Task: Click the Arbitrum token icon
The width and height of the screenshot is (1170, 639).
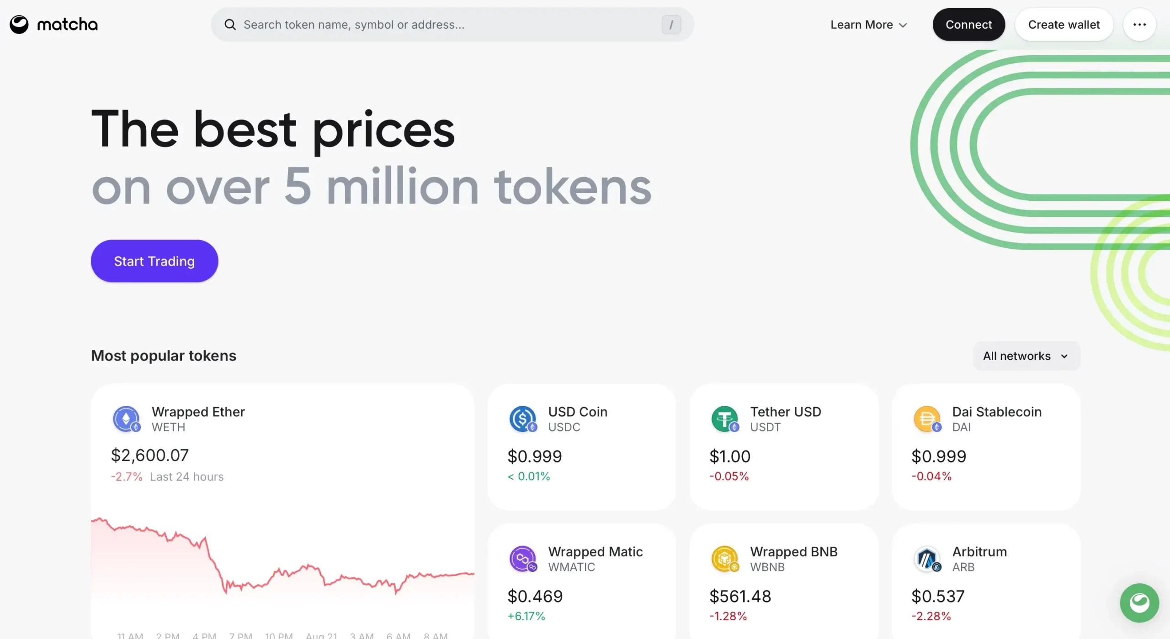Action: pos(927,558)
